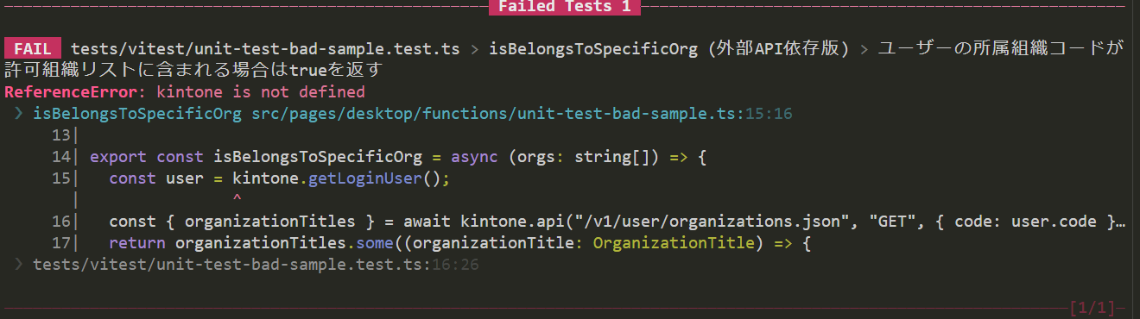Image resolution: width=1140 pixels, height=319 pixels.
Task: Click the [1/1] error counter
Action: (x=1092, y=307)
